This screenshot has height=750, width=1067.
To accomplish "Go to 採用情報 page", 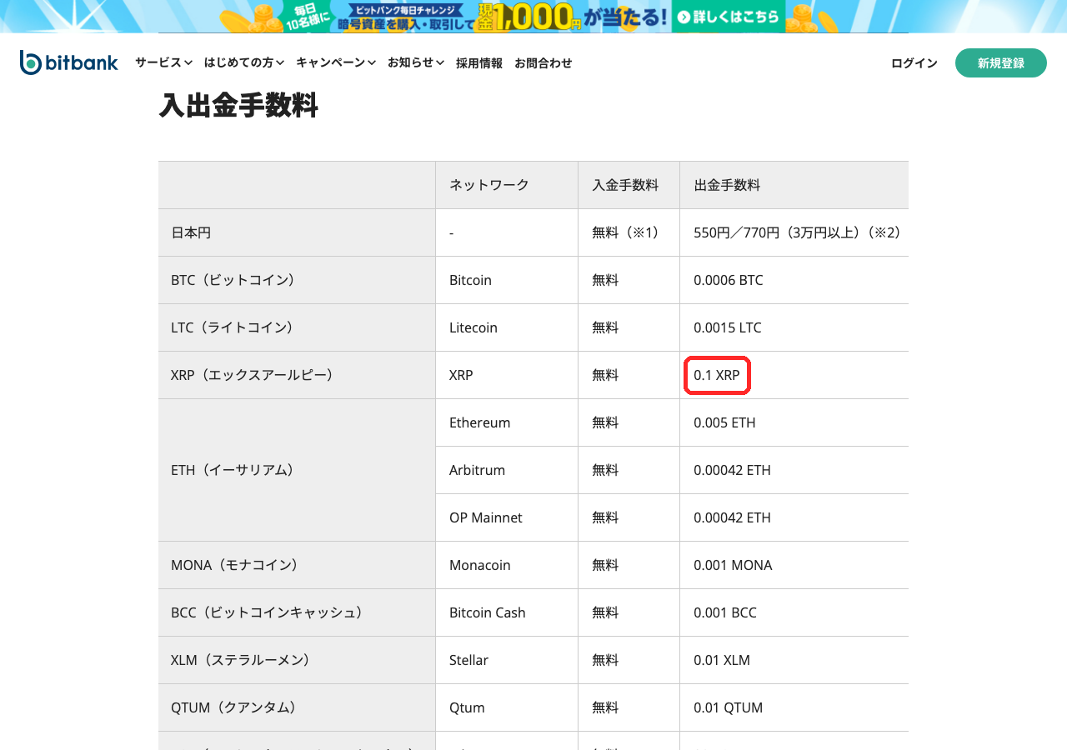I will (479, 63).
